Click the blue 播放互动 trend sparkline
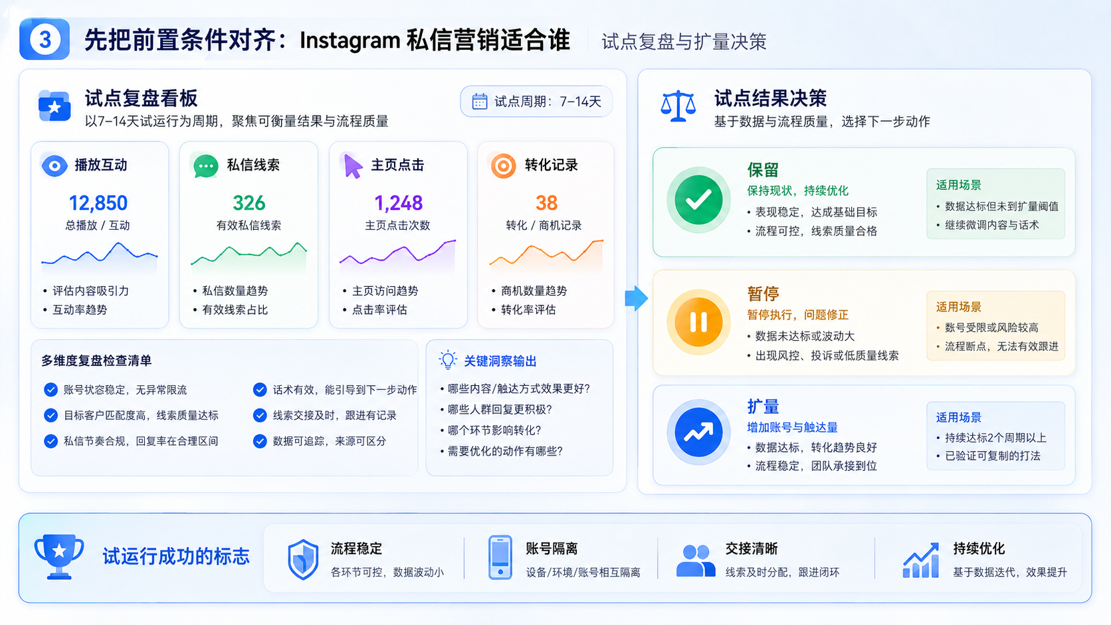Screen dimensions: 1111x625 (100, 257)
